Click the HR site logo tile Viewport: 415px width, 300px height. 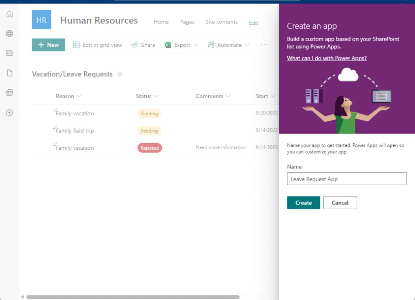click(x=42, y=20)
